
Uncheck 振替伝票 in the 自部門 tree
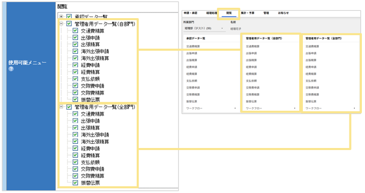pyautogui.click(x=75, y=99)
